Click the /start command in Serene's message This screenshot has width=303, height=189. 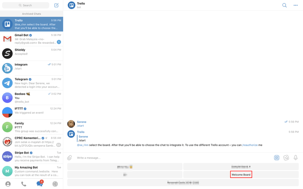point(80,126)
